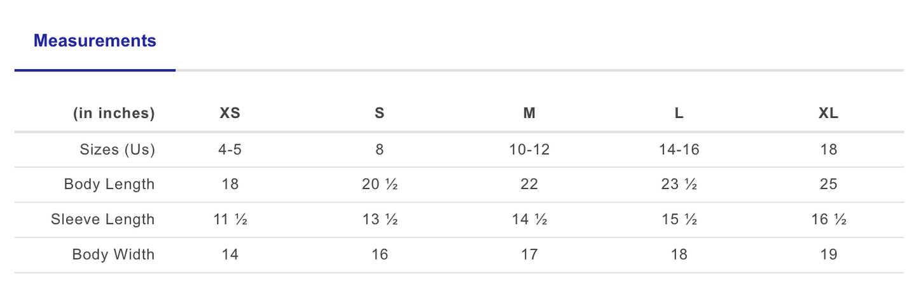
Task: Select the S size column header
Action: [x=380, y=114]
